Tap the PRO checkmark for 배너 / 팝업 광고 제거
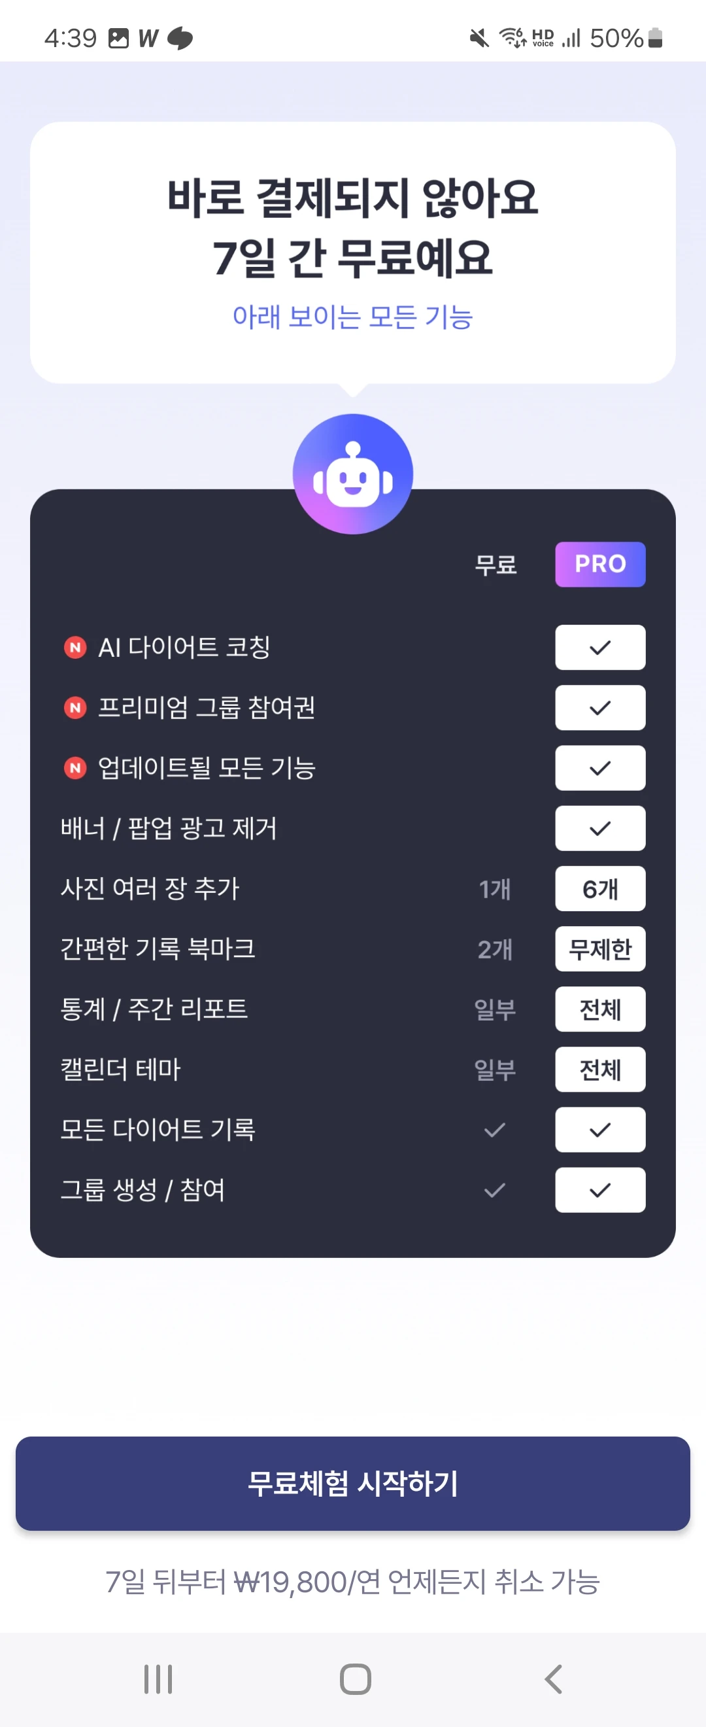Screen dimensions: 706x1727 (600, 828)
